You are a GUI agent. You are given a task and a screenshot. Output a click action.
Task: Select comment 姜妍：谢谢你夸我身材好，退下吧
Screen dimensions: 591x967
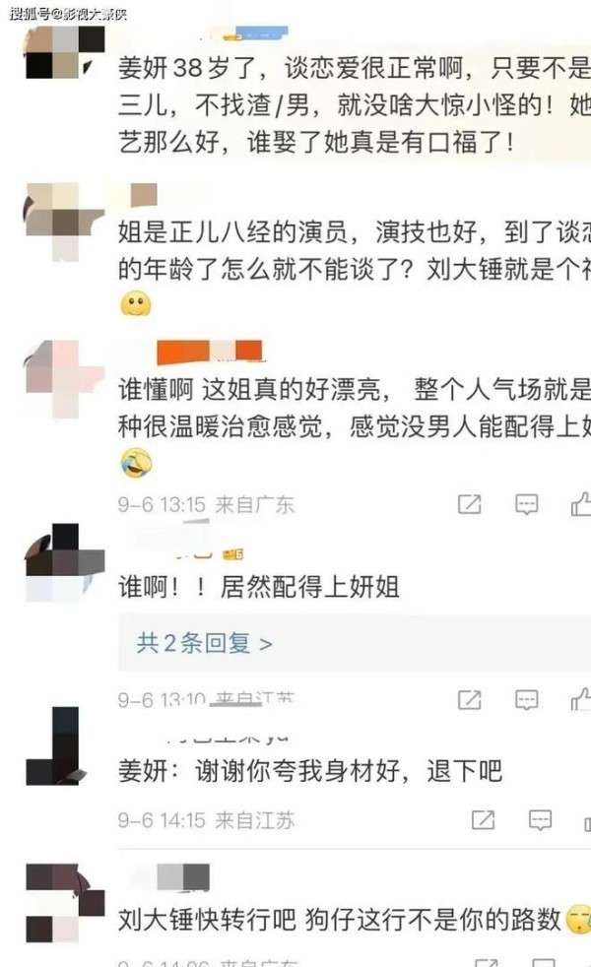tap(310, 770)
